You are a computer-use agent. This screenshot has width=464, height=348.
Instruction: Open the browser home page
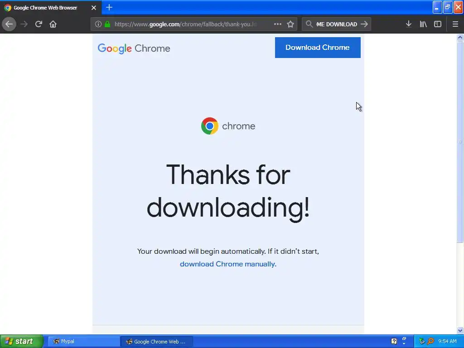click(53, 24)
